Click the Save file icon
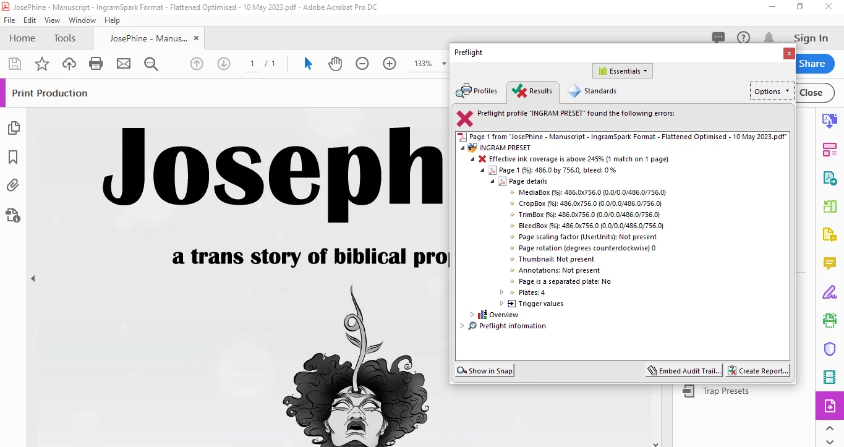 (x=14, y=64)
